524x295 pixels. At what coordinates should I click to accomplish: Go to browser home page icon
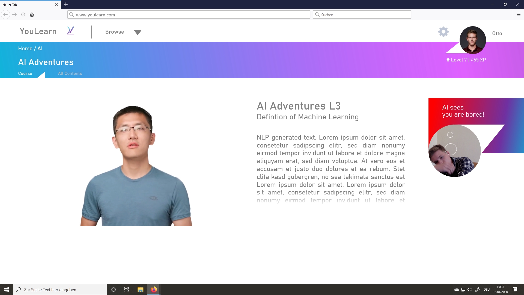(x=32, y=15)
